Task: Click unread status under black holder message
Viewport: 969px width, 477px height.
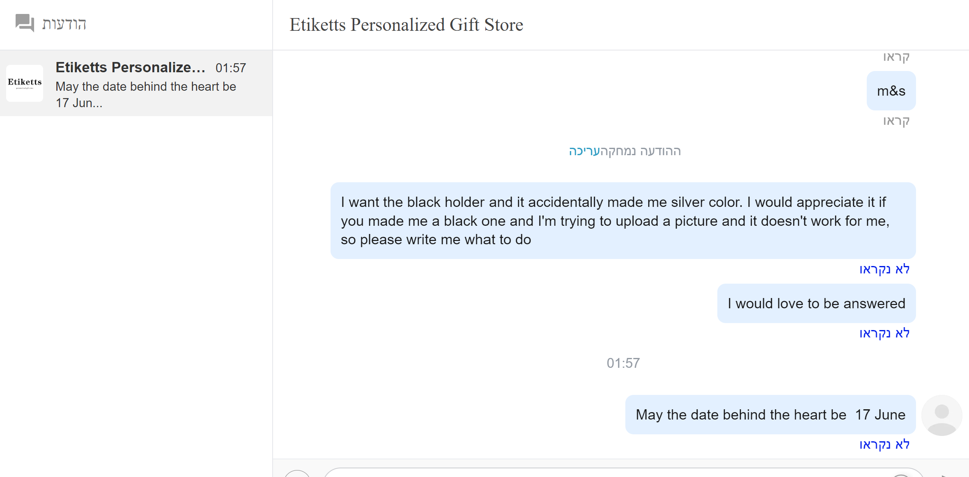Action: click(884, 269)
